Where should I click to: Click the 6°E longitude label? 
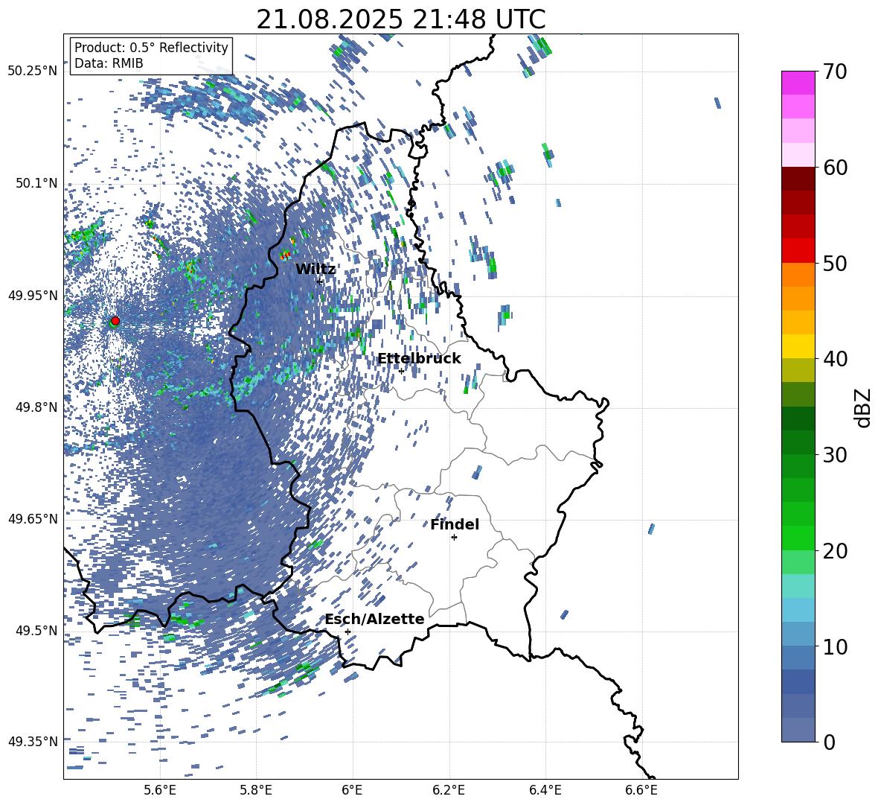click(352, 790)
